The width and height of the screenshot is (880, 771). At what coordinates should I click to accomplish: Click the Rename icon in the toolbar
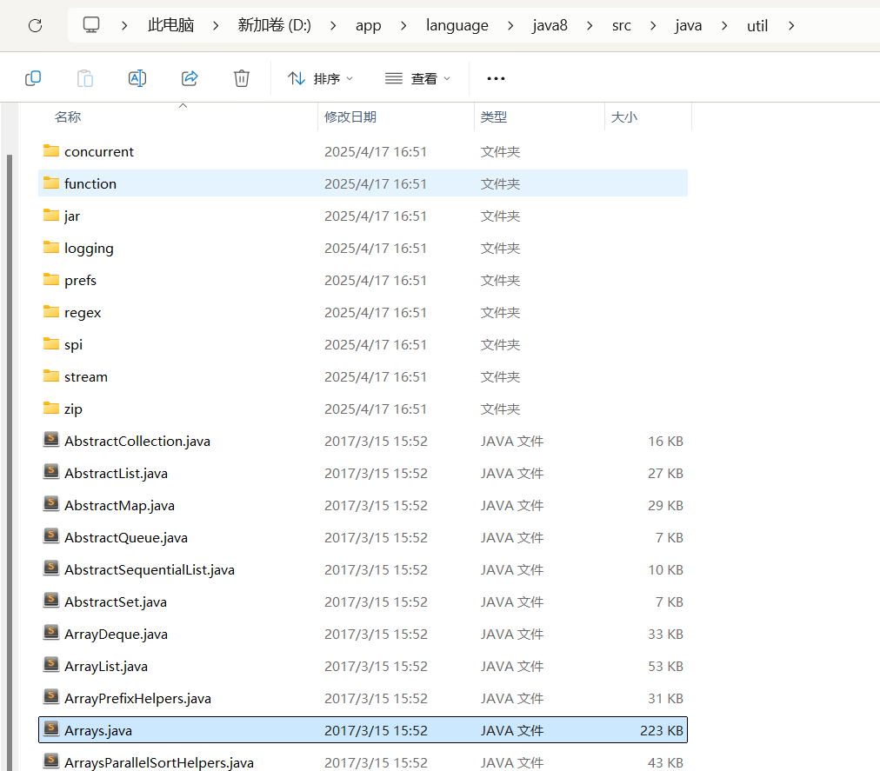[137, 78]
